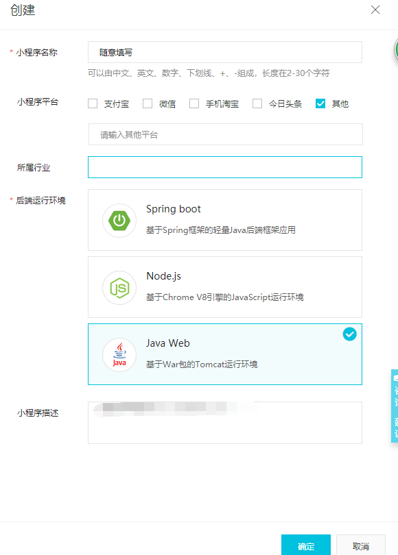This screenshot has height=555, width=398.
Task: Click the 所属行业 field label
Action: click(34, 168)
